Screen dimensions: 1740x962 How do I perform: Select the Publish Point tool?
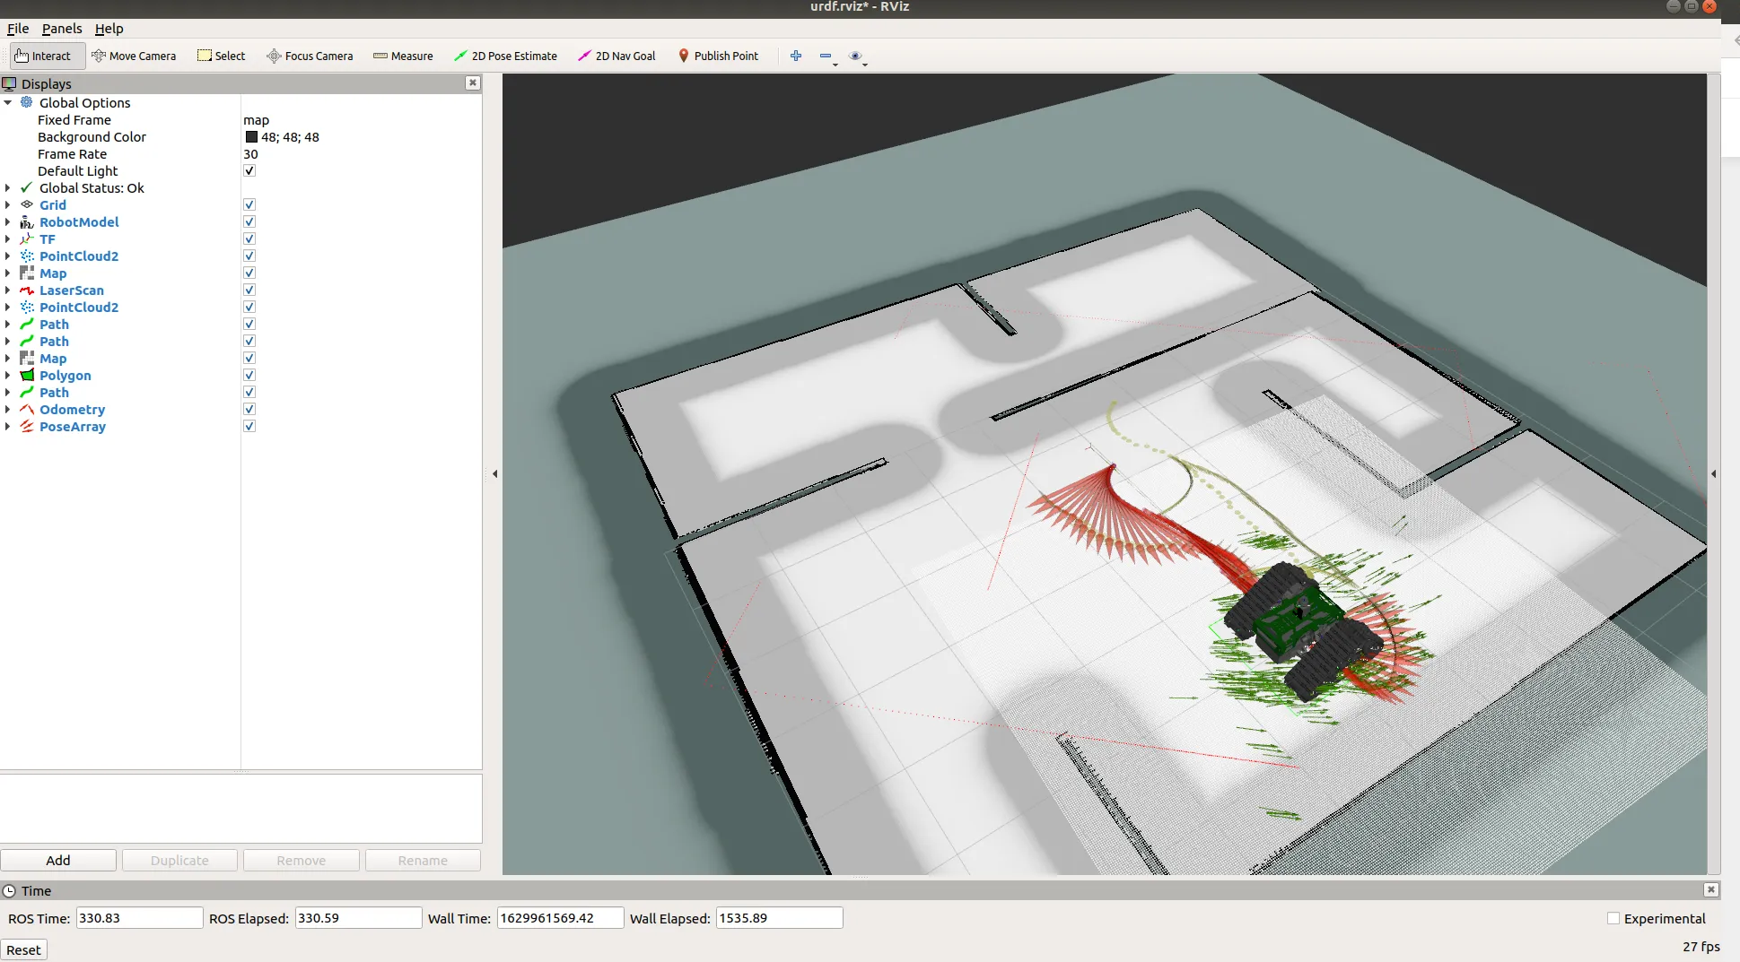717,56
